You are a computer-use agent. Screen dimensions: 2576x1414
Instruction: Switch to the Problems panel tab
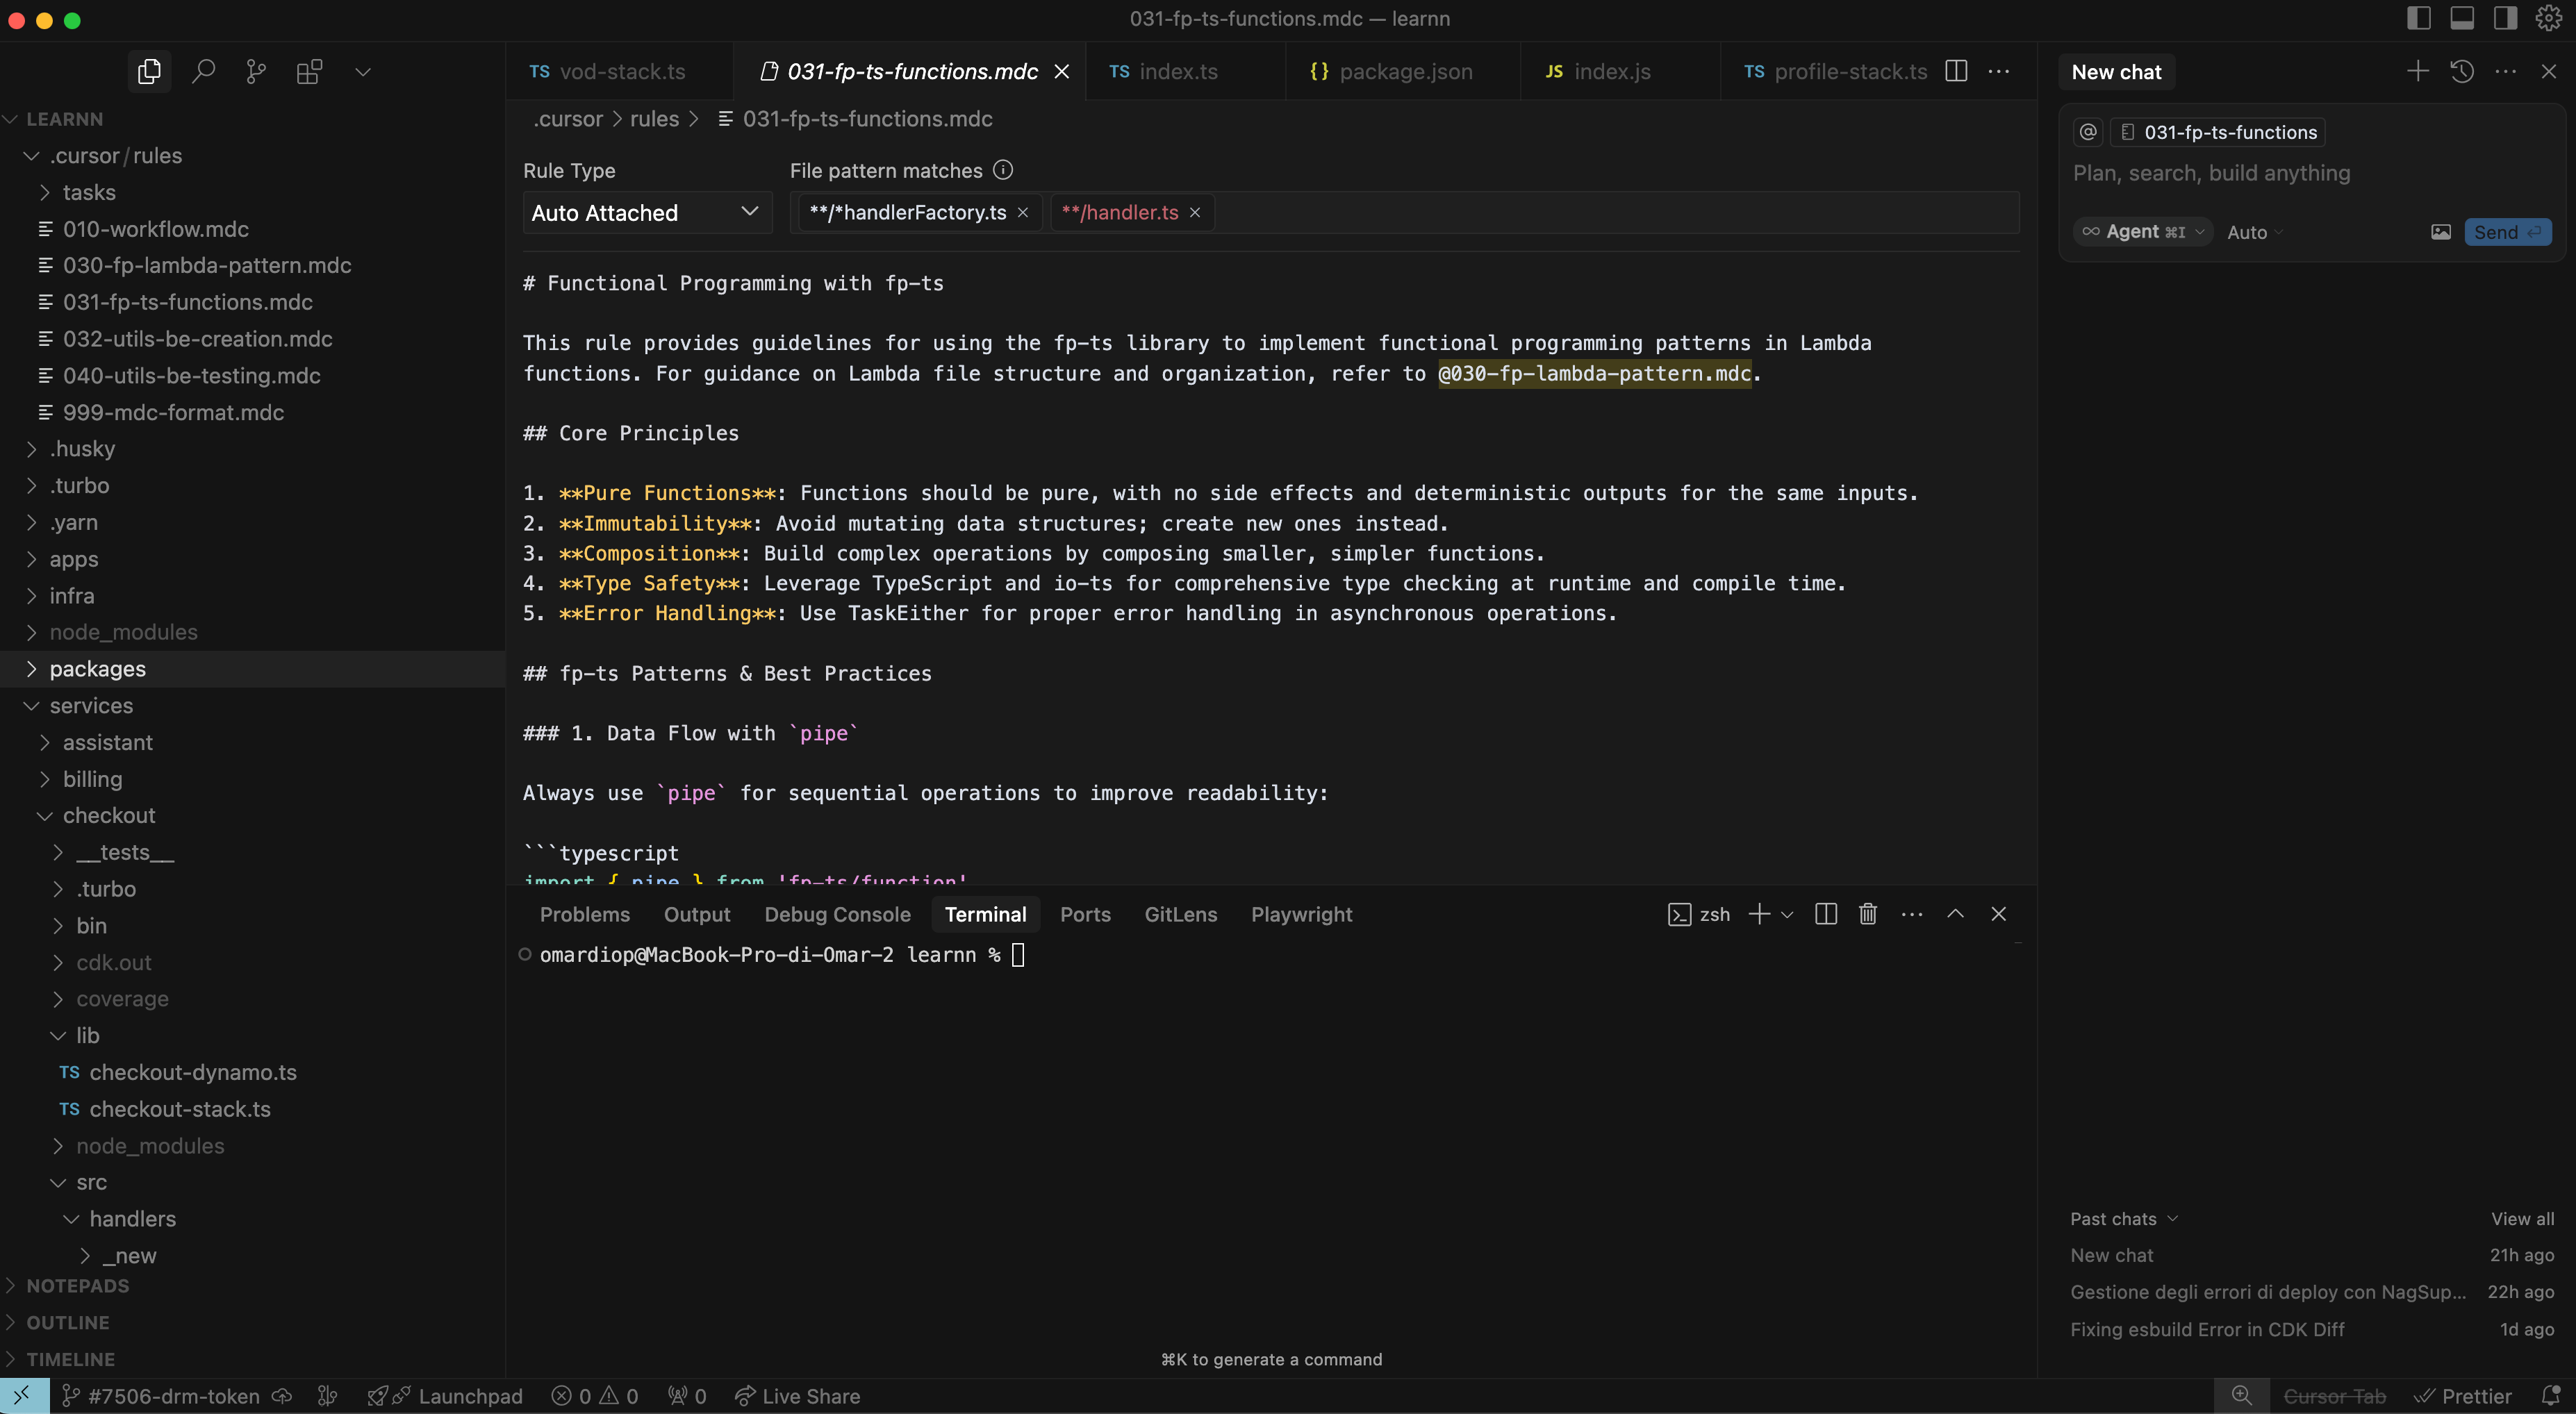pyautogui.click(x=584, y=914)
